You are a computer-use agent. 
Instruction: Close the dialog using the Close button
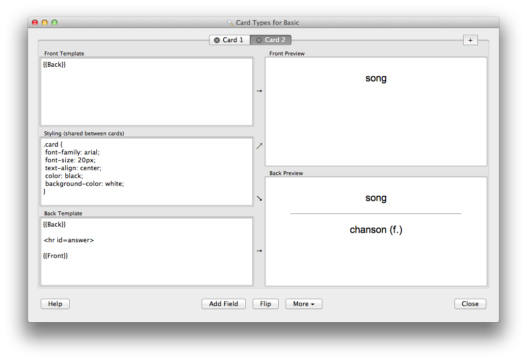470,304
